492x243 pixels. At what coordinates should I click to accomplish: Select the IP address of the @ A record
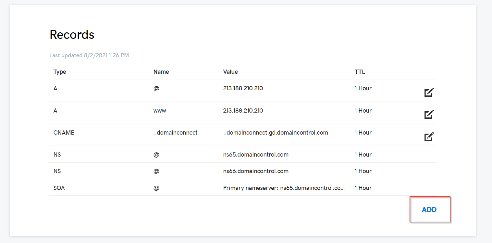coord(243,88)
